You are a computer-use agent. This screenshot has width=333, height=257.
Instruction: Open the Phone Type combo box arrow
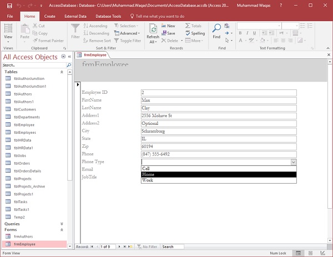click(x=293, y=162)
